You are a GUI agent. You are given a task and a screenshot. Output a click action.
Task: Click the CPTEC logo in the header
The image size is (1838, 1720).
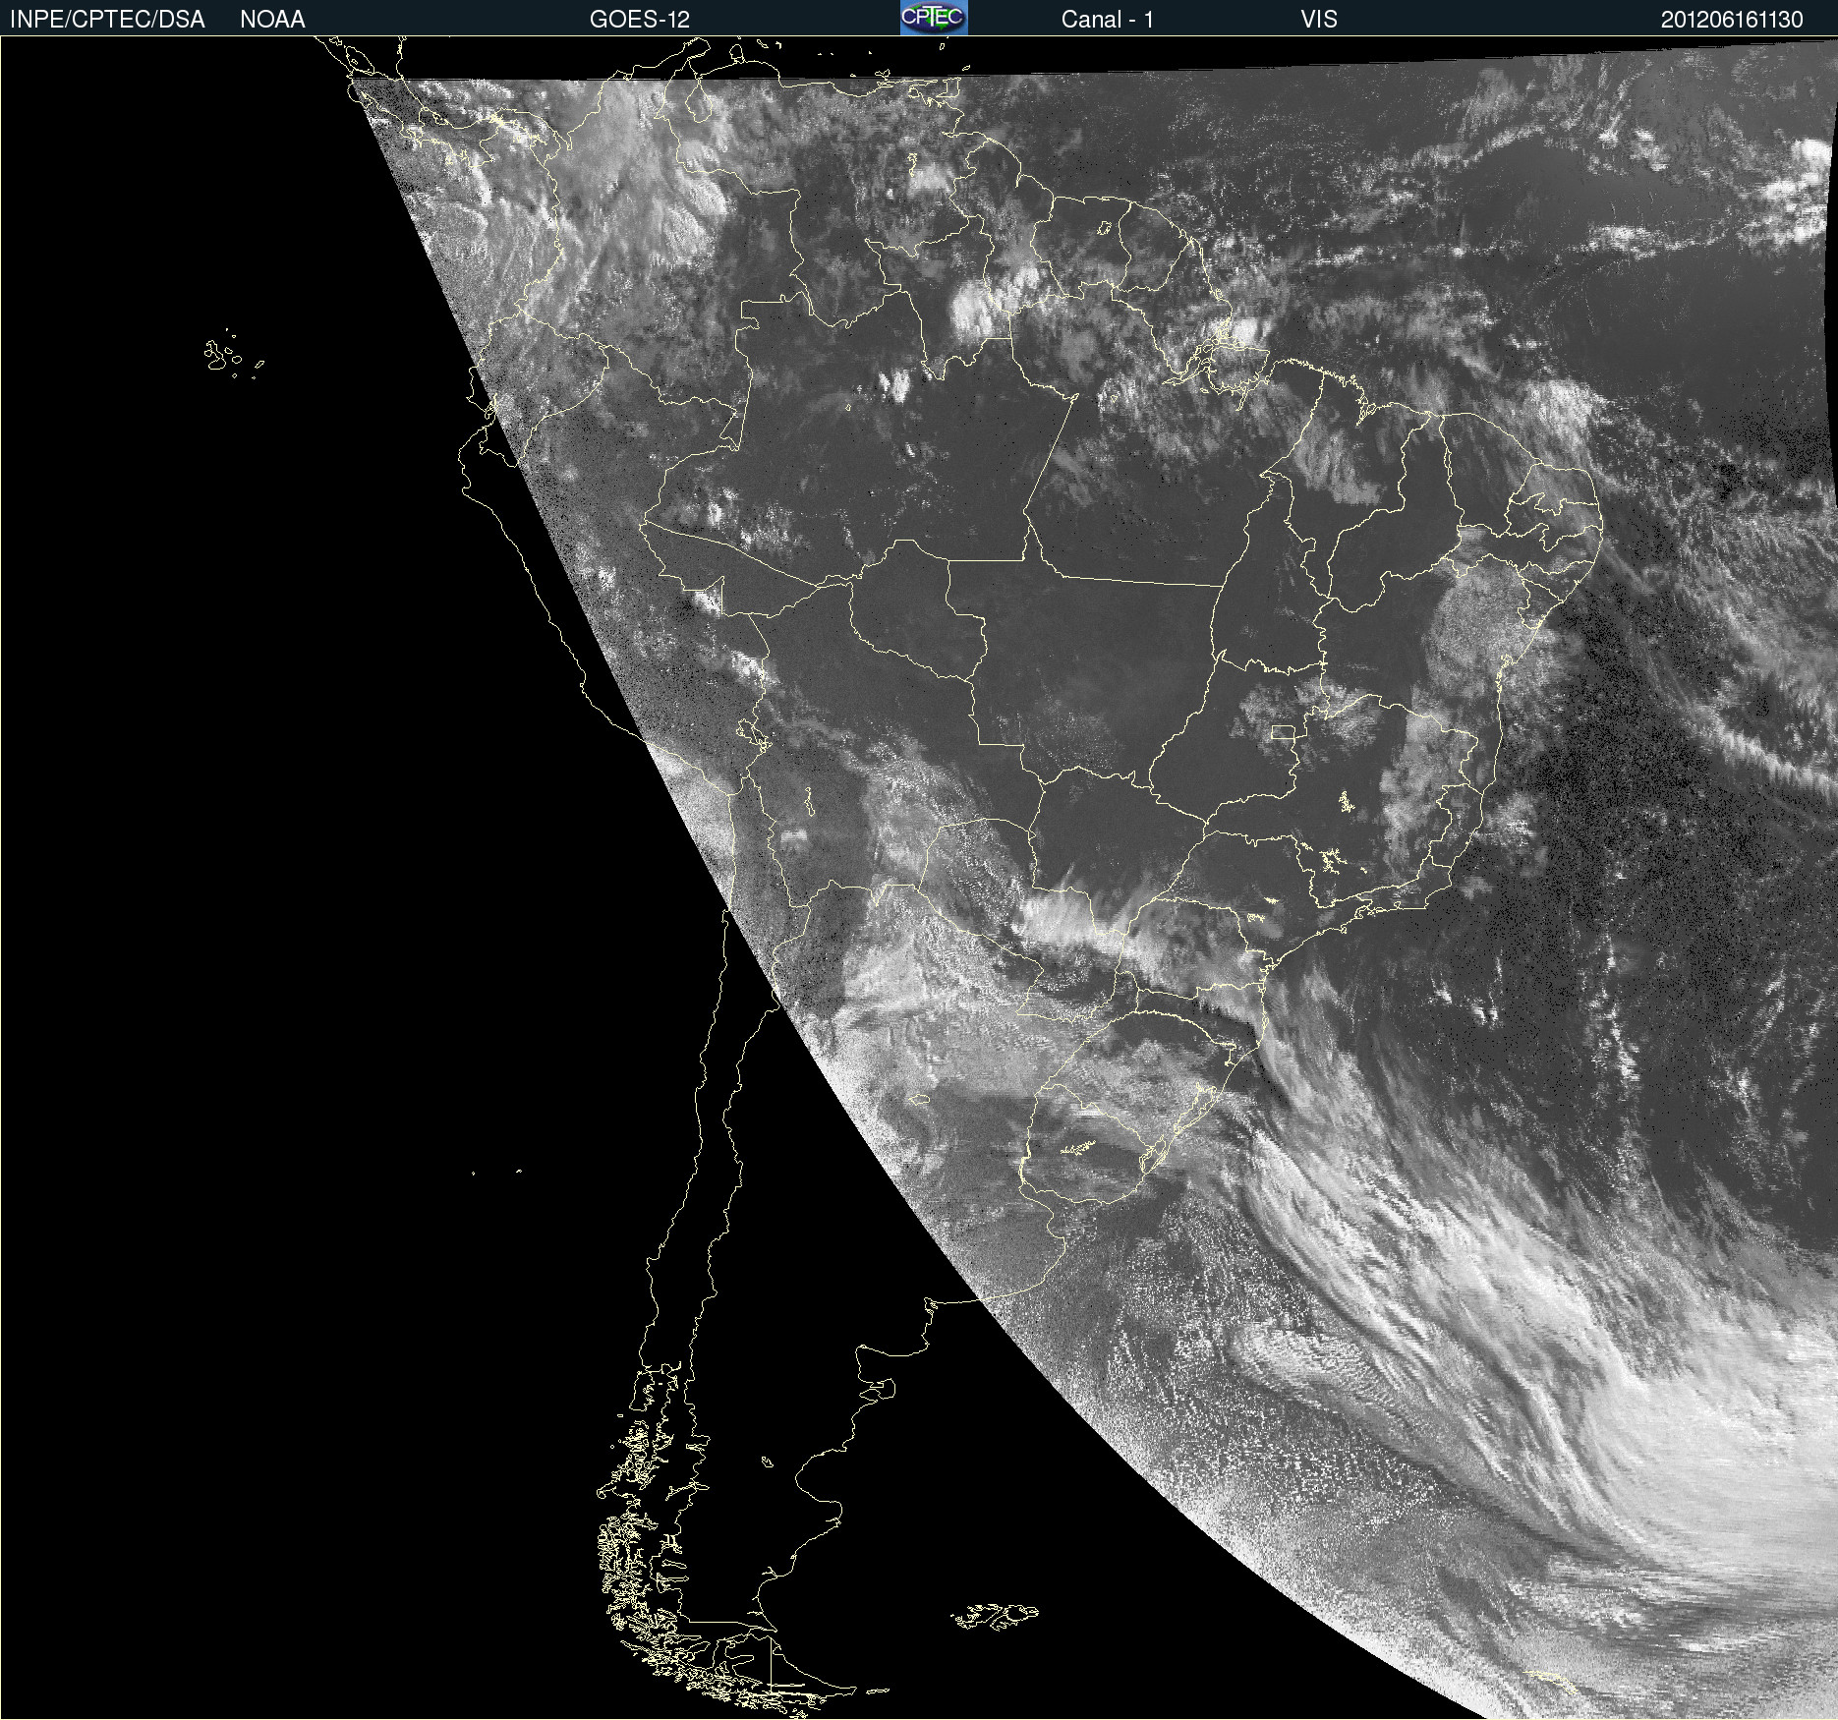(934, 18)
